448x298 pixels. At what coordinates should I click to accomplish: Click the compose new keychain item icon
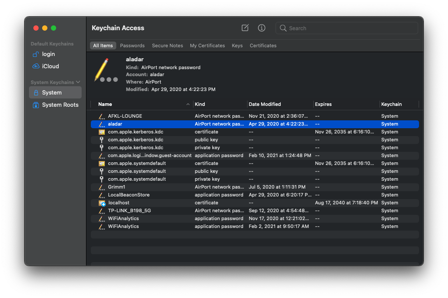click(245, 28)
